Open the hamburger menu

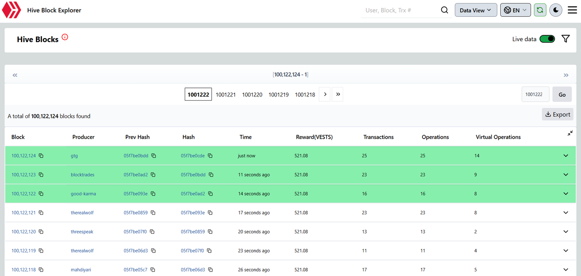click(x=572, y=10)
